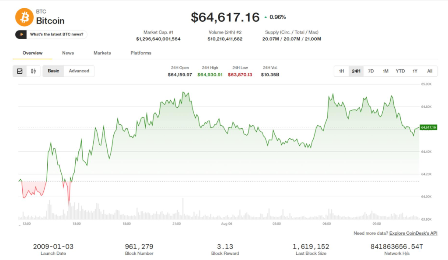This screenshot has width=448, height=260.
Task: Open the Markets tab
Action: [102, 53]
